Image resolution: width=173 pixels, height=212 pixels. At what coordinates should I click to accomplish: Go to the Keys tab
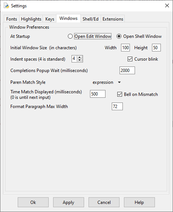50,19
